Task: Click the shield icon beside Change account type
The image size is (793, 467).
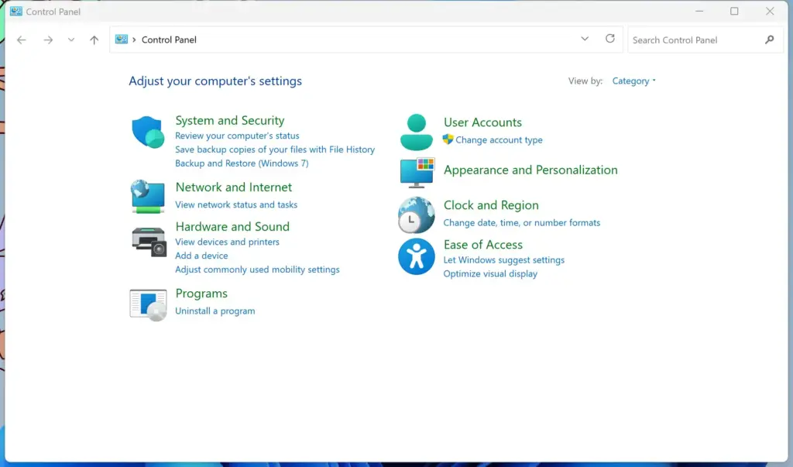Action: [448, 139]
